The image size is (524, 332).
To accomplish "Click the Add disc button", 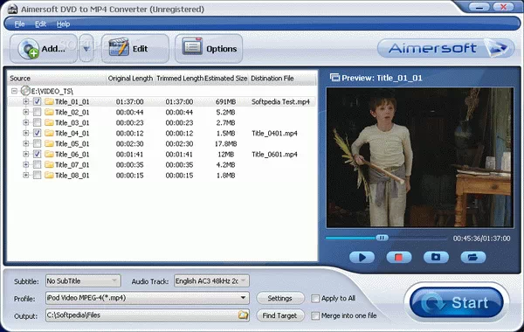I will 44,49.
